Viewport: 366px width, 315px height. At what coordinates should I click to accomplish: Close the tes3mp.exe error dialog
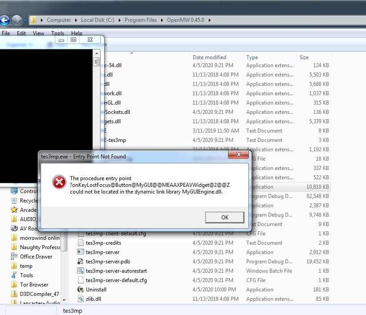coord(238,154)
